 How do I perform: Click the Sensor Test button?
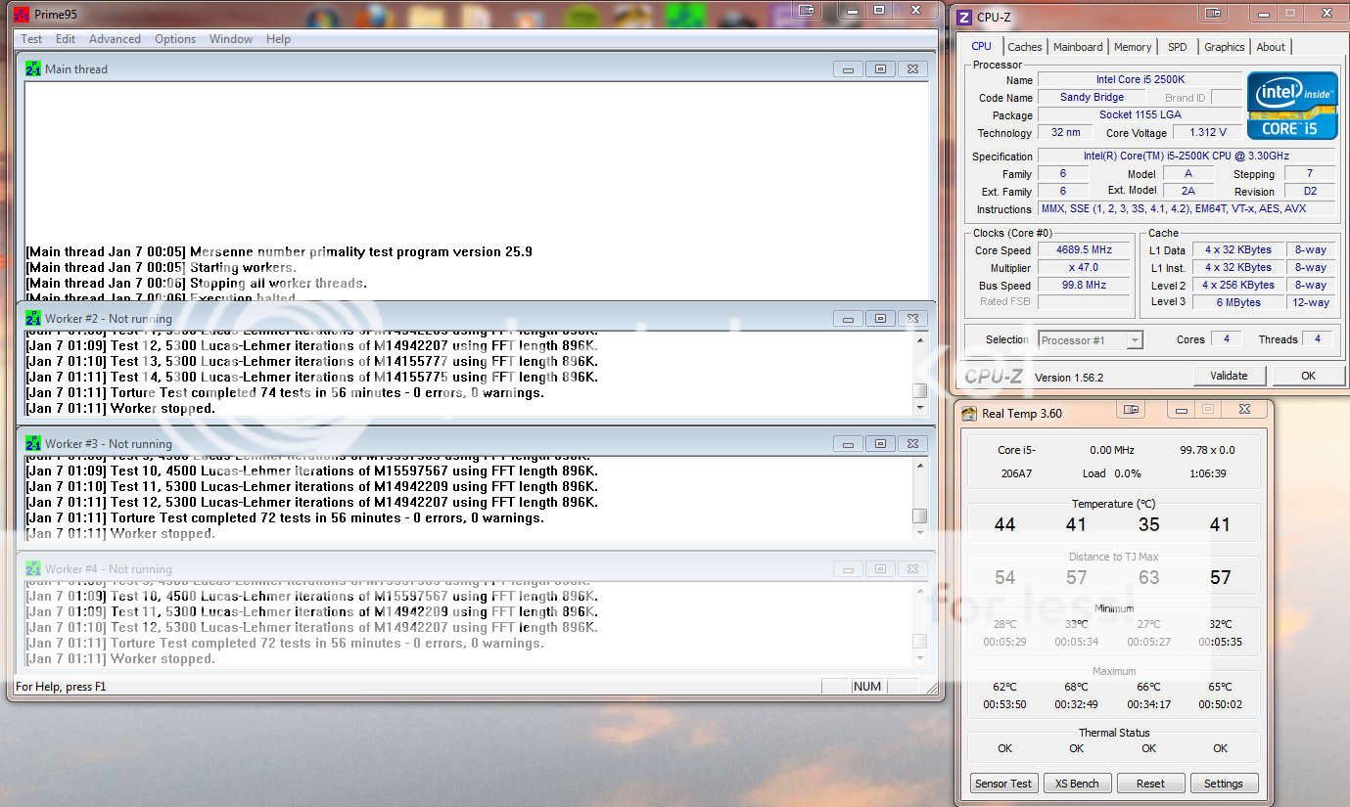click(1003, 784)
